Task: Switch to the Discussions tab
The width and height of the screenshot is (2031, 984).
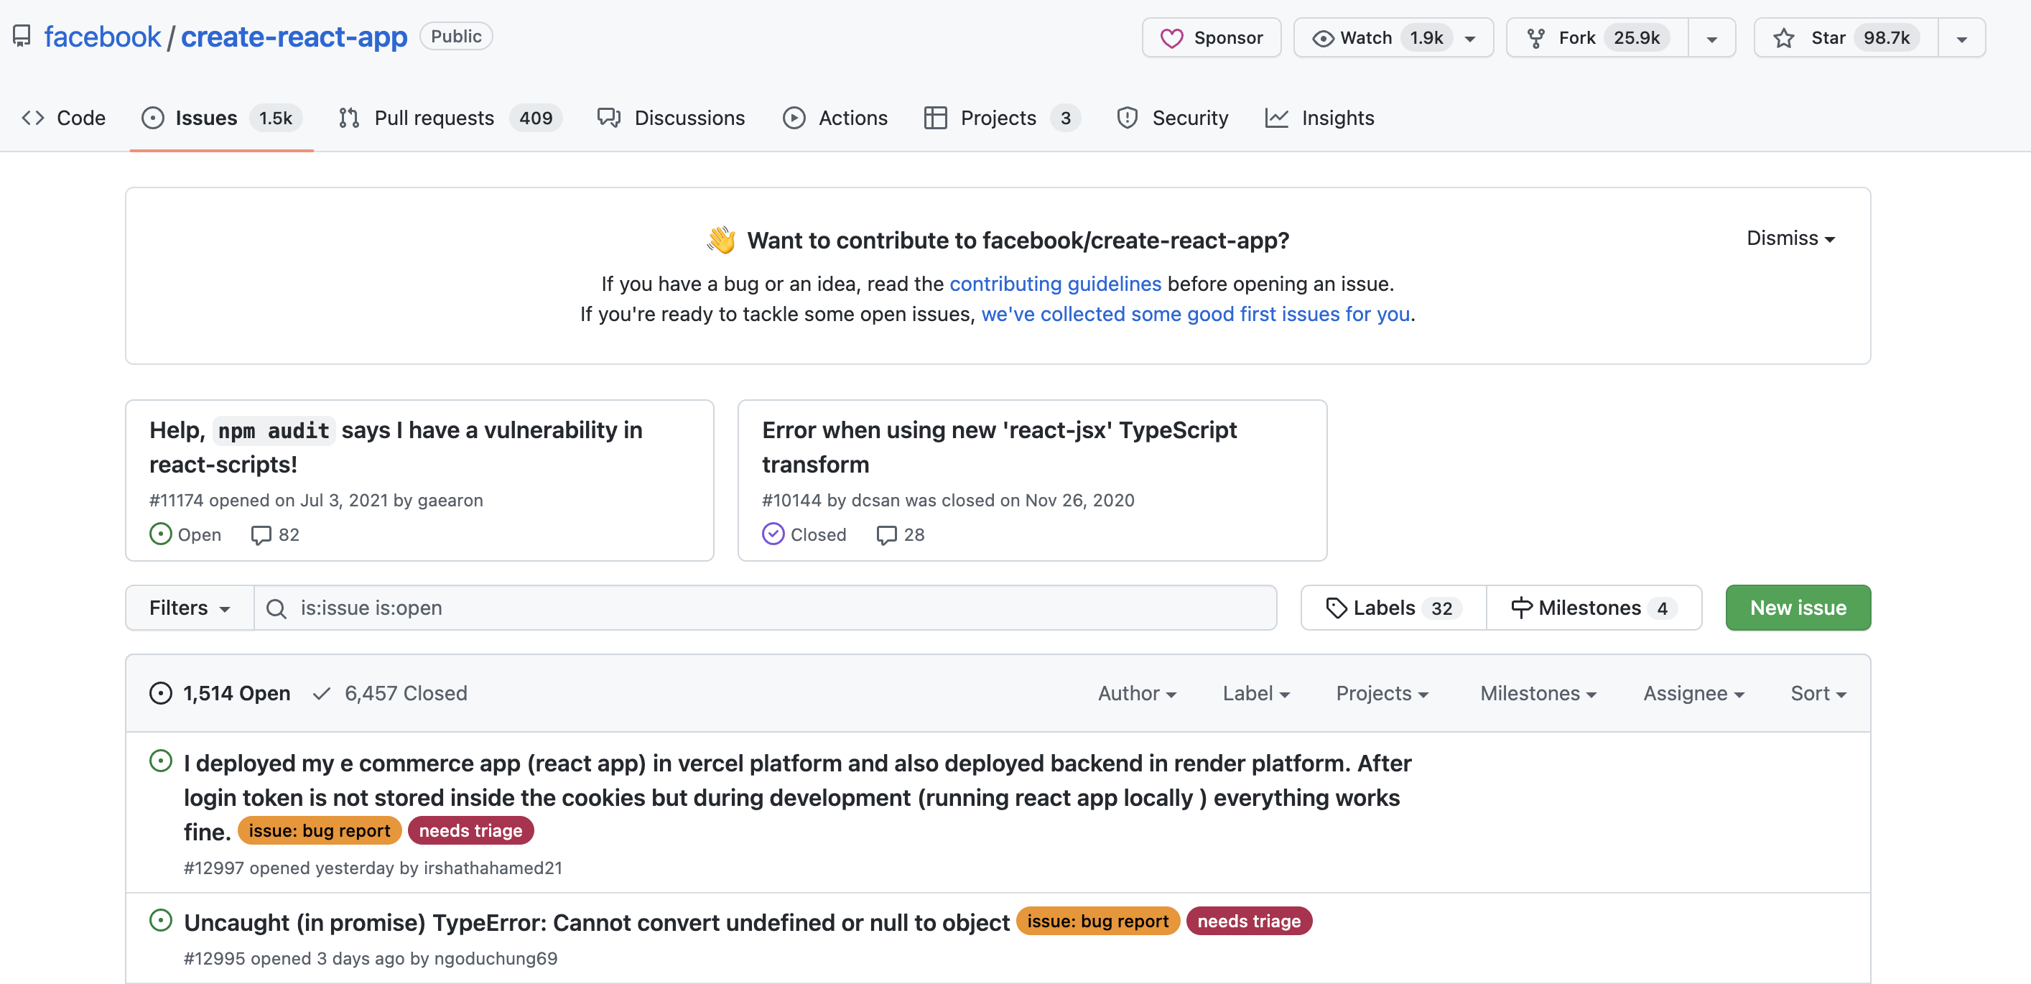Action: pyautogui.click(x=671, y=118)
